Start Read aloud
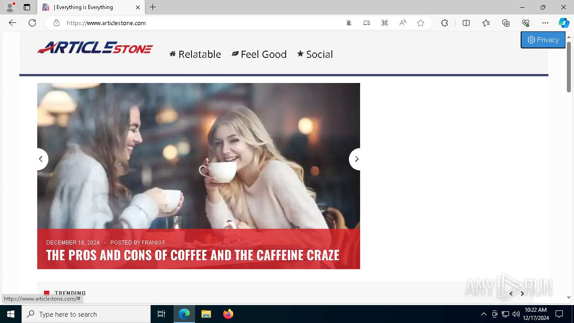 pyautogui.click(x=403, y=23)
